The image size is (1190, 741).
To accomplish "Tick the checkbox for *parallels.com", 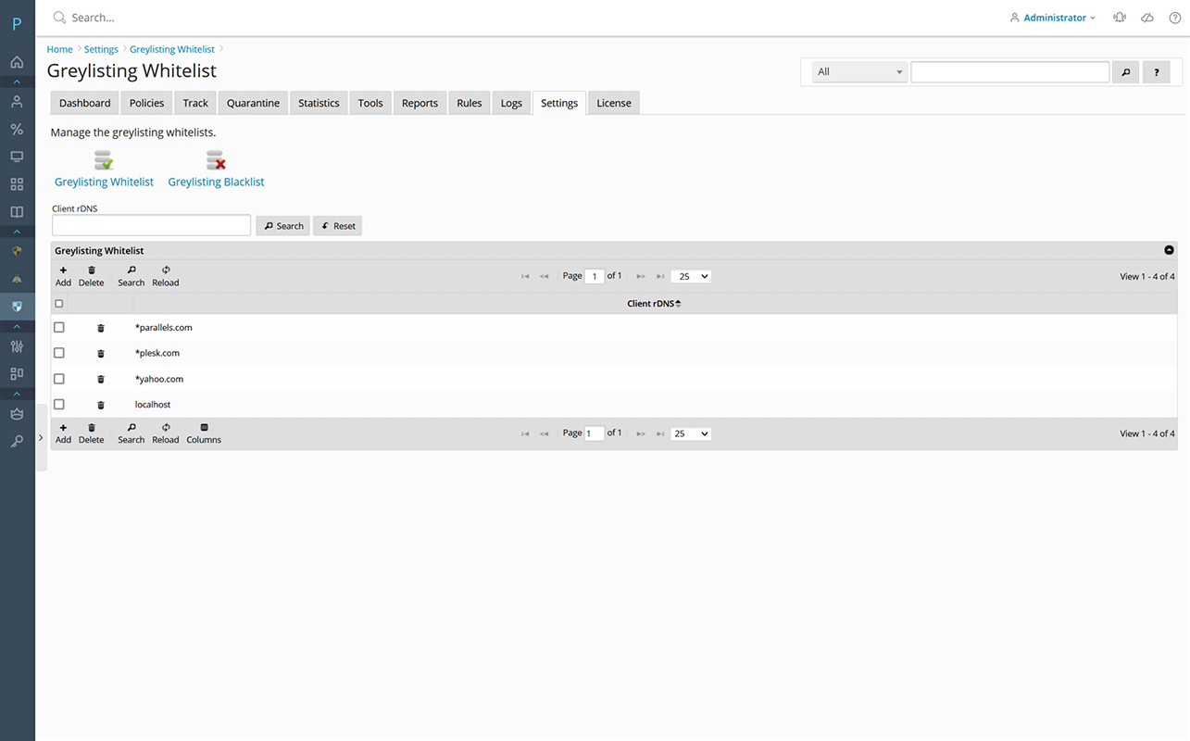I will tap(59, 327).
